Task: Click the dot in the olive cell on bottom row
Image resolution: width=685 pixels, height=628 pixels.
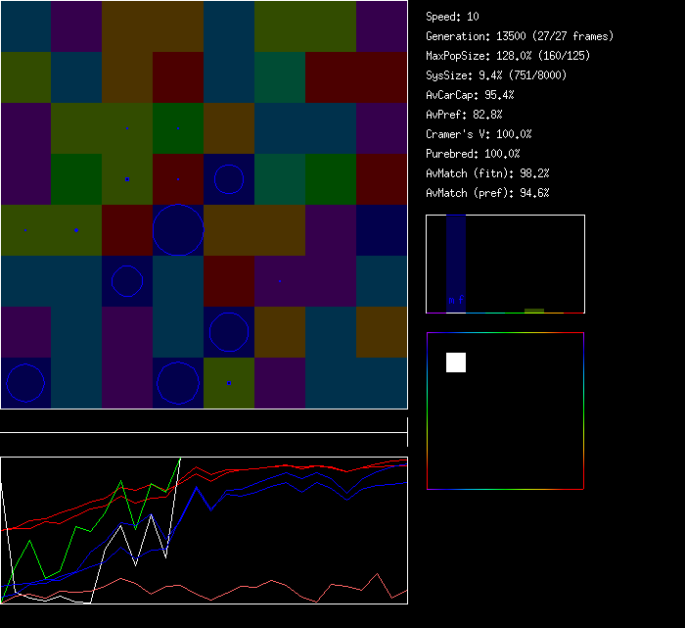Action: (229, 383)
